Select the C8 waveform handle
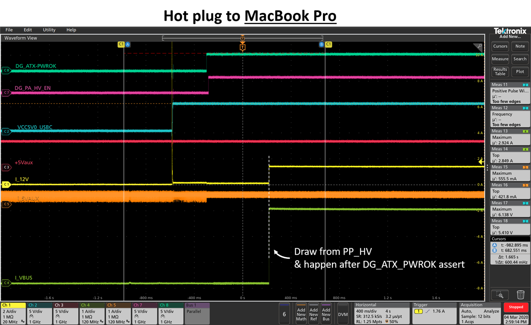Image resolution: width=531 pixels, height=325 pixels. click(6, 70)
